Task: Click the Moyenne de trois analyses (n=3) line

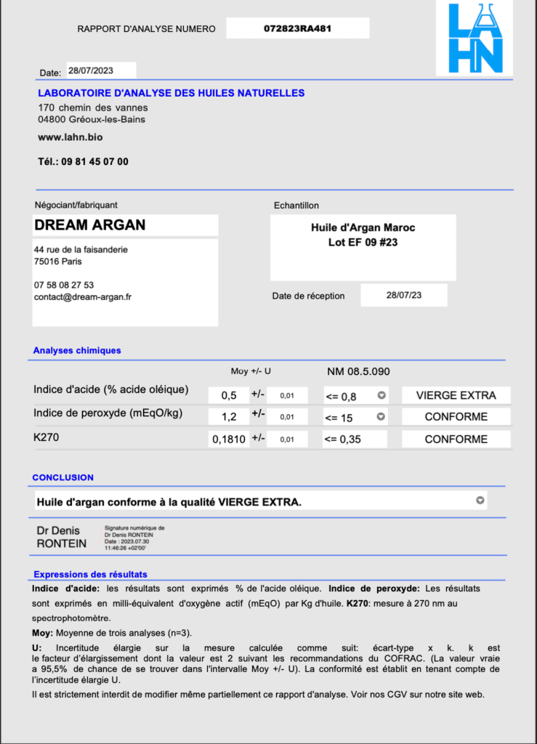Action: 112,633
